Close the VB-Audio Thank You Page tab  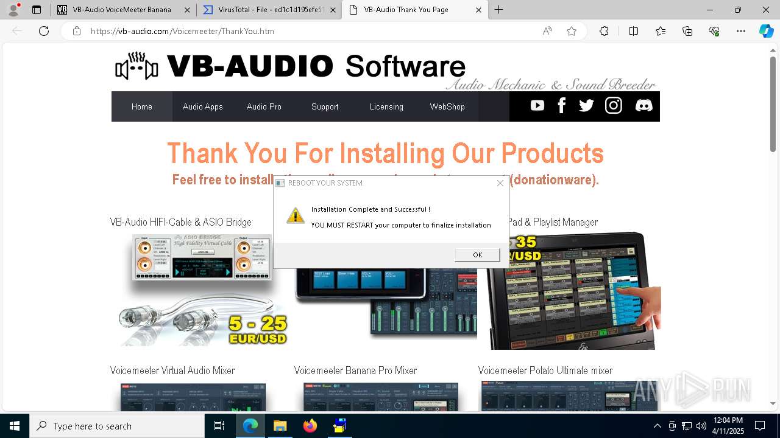478,10
